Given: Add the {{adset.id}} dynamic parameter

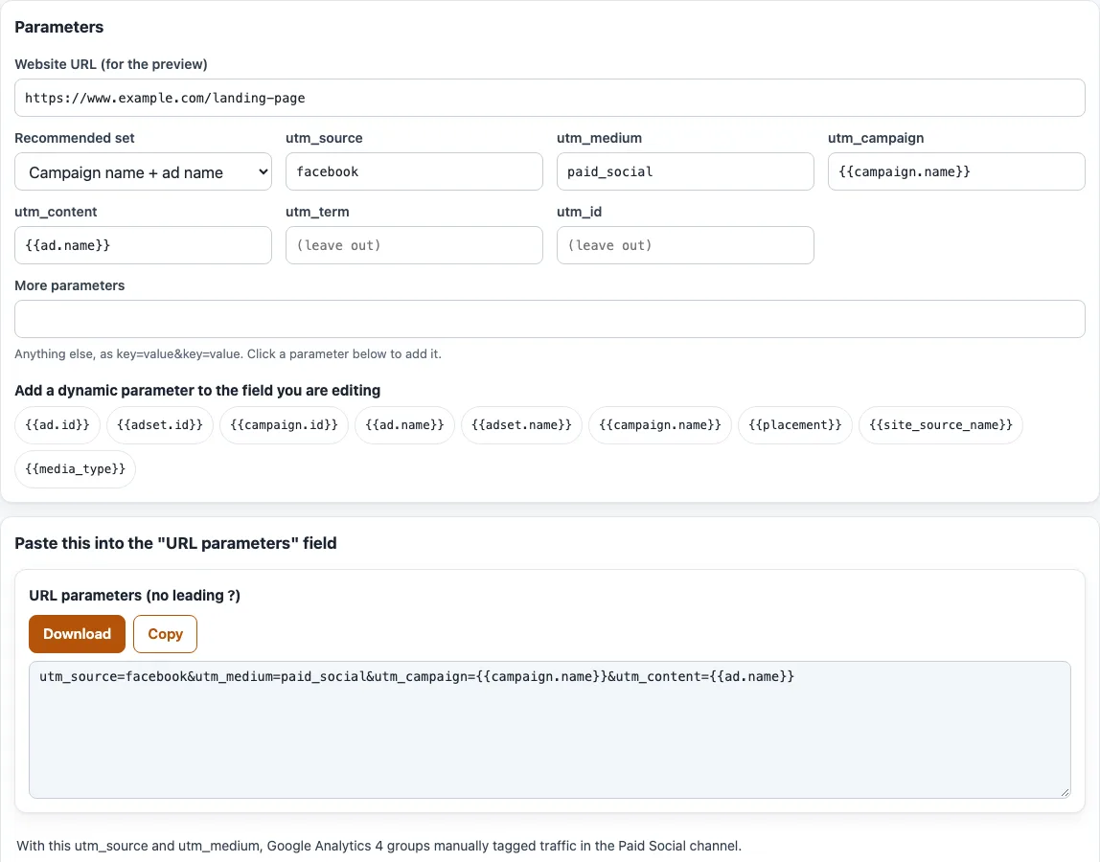Looking at the screenshot, I should [x=160, y=425].
